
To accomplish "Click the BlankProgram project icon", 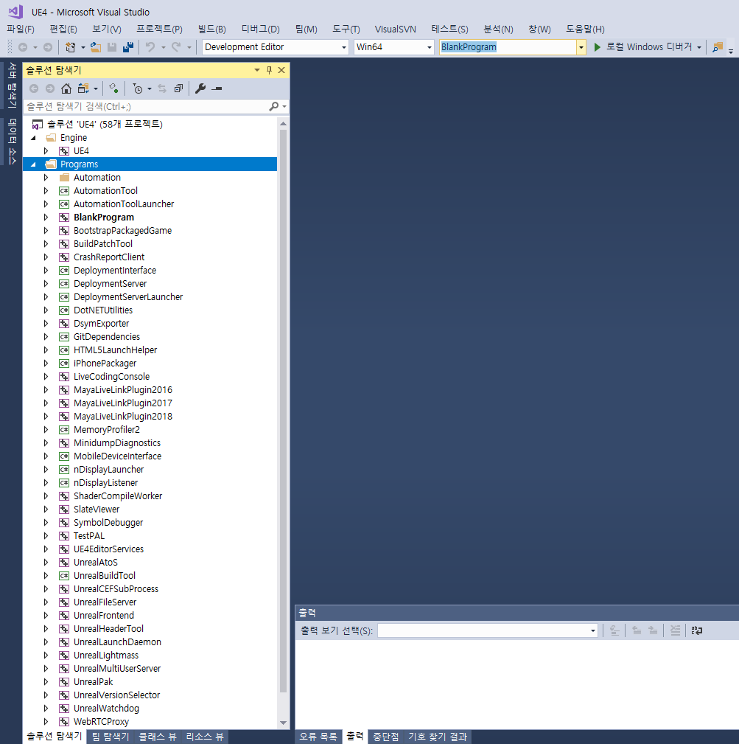I will (x=64, y=218).
